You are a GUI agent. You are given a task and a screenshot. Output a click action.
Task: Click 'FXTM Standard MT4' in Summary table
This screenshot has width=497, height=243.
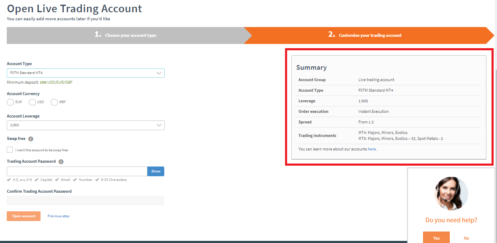pyautogui.click(x=376, y=90)
